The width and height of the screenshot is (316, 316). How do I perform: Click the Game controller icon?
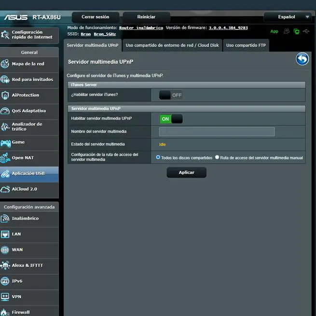5,143
